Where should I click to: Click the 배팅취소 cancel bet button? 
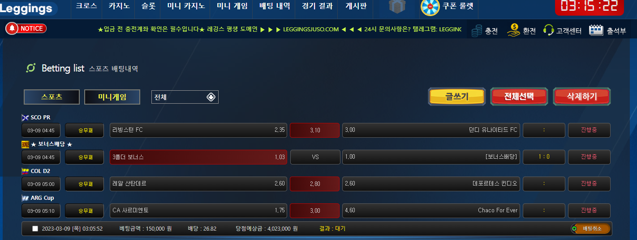coord(590,229)
